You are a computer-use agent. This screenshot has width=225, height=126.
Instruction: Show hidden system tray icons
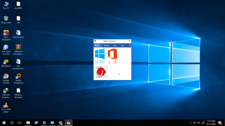point(191,123)
